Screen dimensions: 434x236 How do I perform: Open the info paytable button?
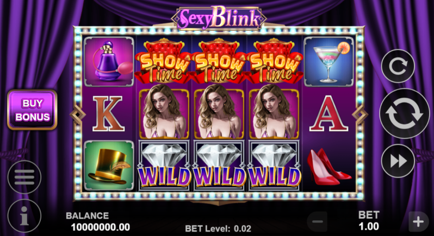pos(24,215)
